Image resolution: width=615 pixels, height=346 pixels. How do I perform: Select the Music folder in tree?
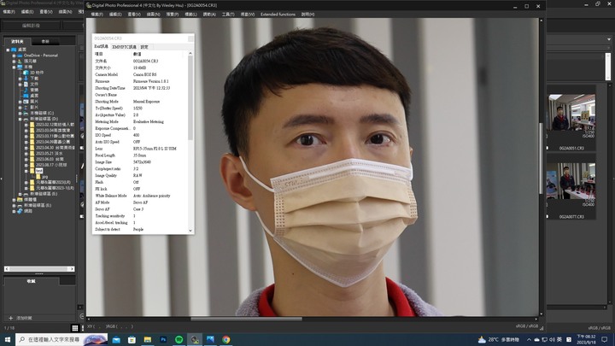coord(34,90)
